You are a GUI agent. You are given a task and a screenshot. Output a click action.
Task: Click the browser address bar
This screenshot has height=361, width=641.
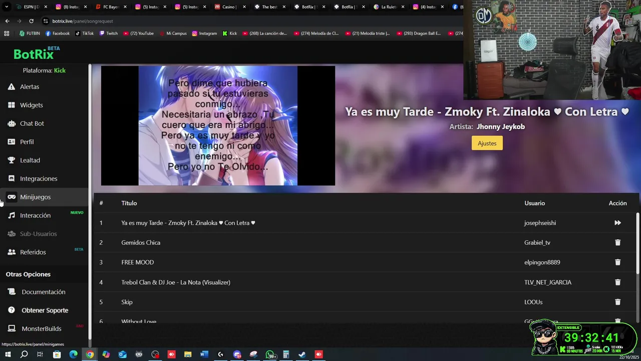[250, 21]
